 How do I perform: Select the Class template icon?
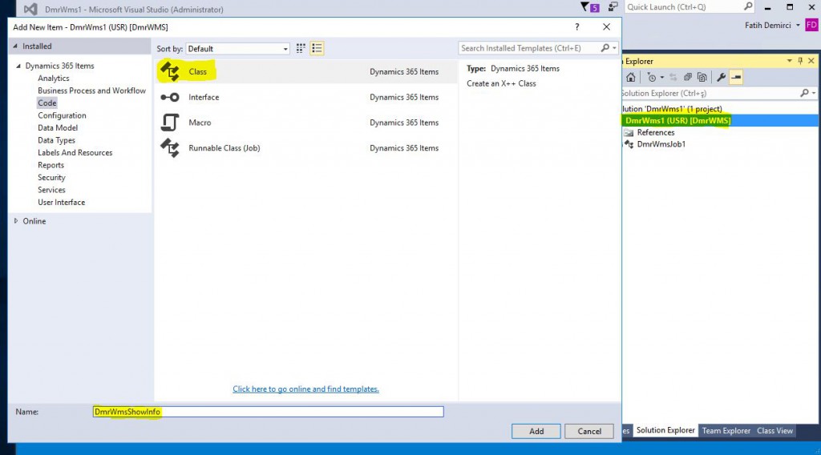[x=170, y=71]
